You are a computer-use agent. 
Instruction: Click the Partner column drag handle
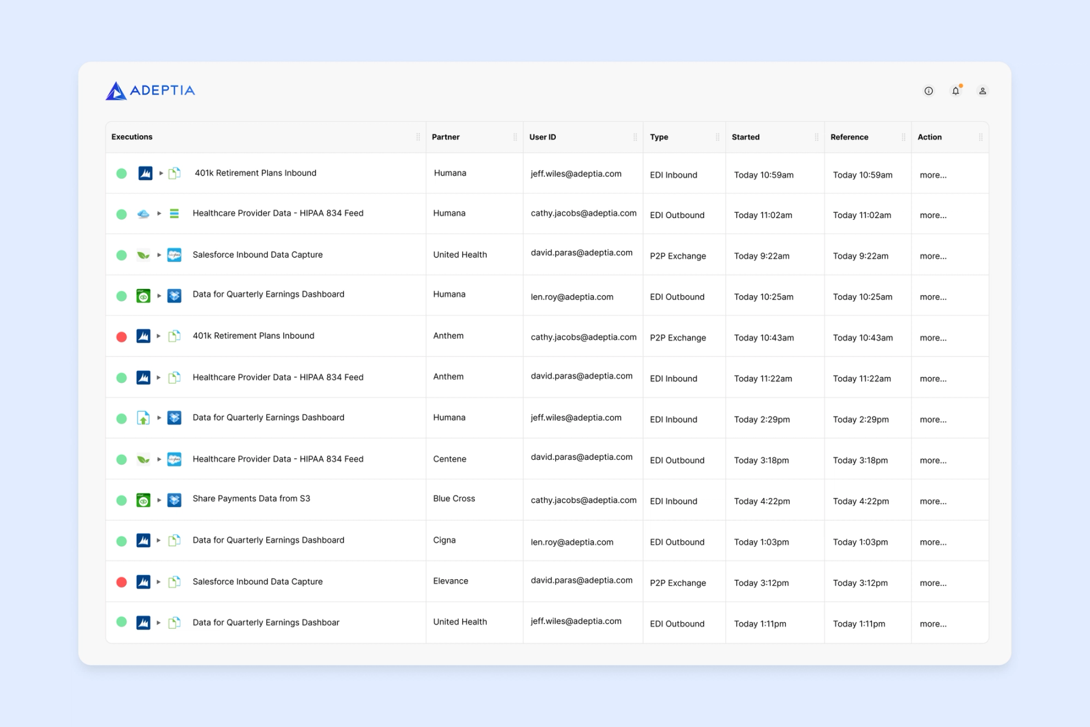(515, 137)
